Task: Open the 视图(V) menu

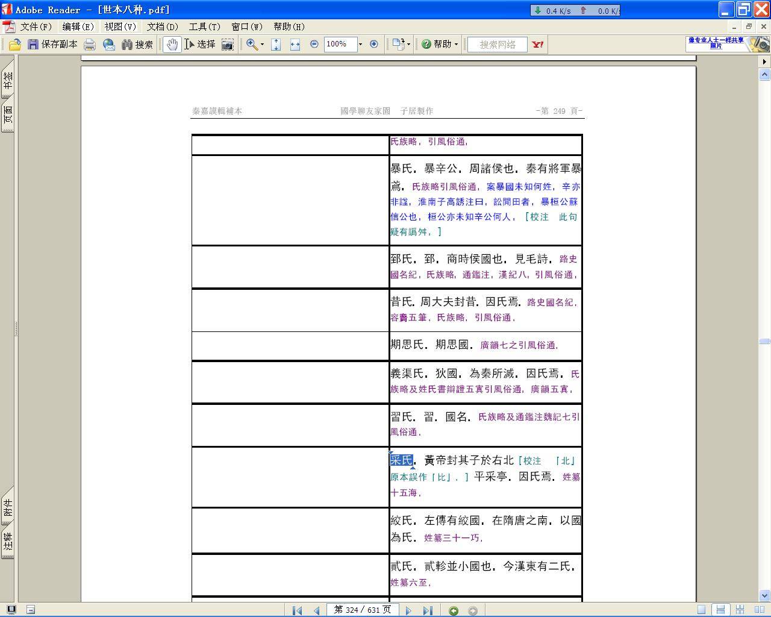Action: [x=120, y=27]
